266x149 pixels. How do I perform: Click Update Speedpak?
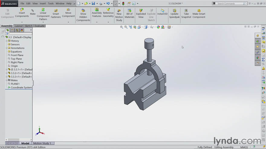coord(174,14)
